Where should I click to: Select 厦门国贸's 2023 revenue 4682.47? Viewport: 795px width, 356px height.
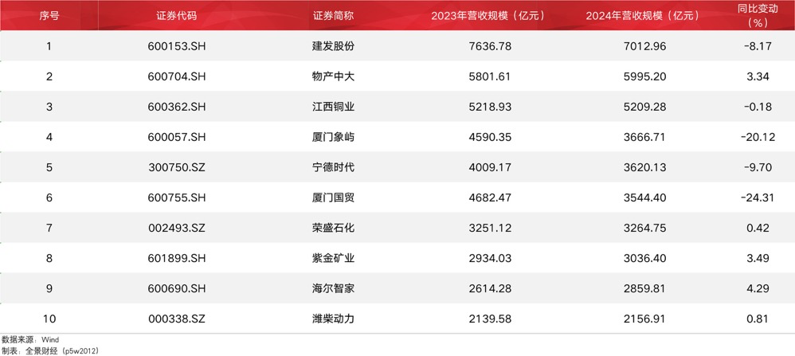coord(491,198)
